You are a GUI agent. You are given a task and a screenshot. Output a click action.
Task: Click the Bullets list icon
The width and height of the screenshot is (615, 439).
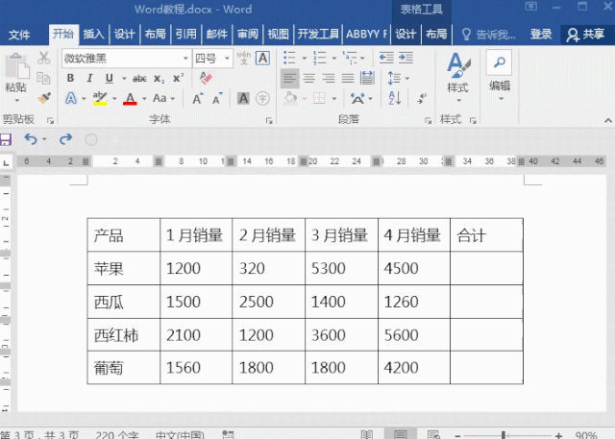pos(289,58)
